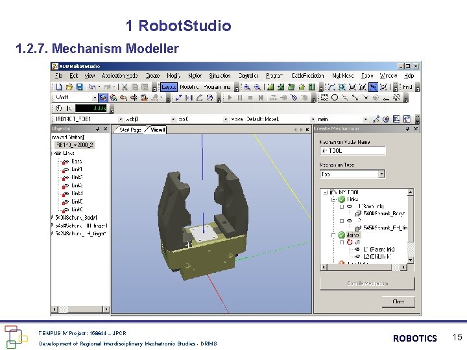Open the Help menu
467x350 pixels.
[x=409, y=76]
